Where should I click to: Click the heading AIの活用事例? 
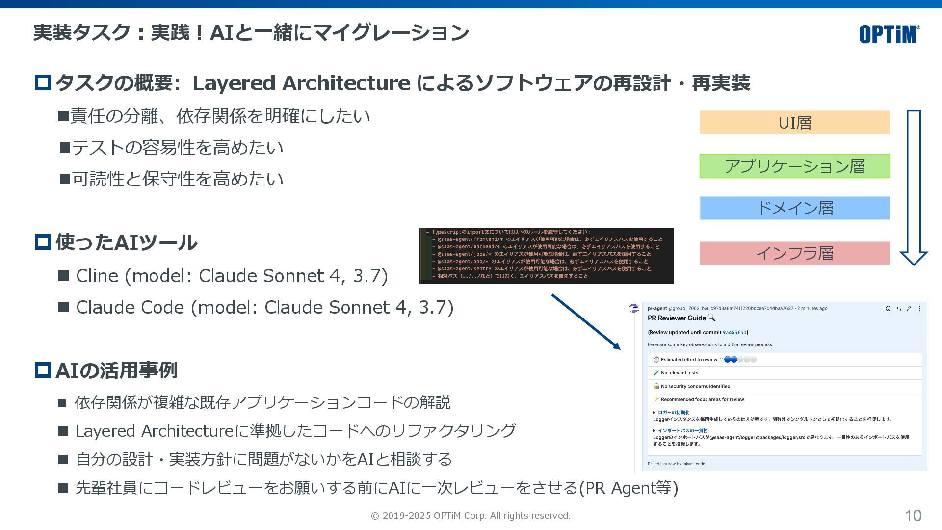coord(116,371)
